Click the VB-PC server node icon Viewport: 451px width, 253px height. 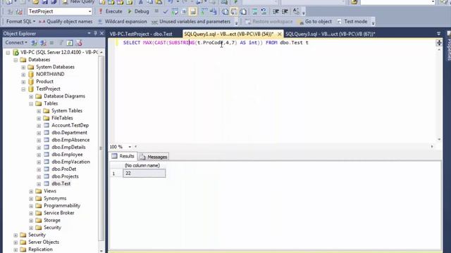pyautogui.click(x=16, y=52)
